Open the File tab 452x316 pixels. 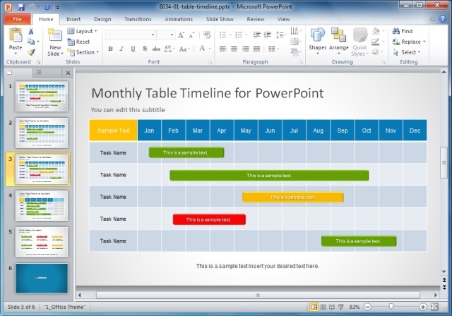click(17, 19)
